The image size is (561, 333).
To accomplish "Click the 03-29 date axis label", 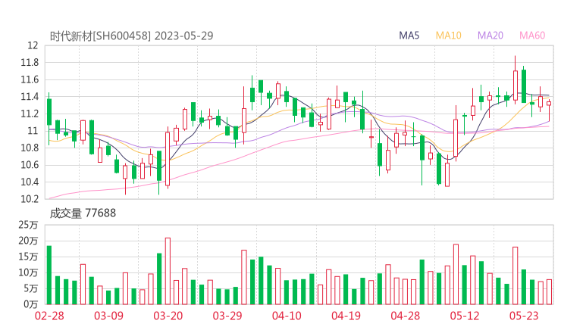I will click(227, 316).
